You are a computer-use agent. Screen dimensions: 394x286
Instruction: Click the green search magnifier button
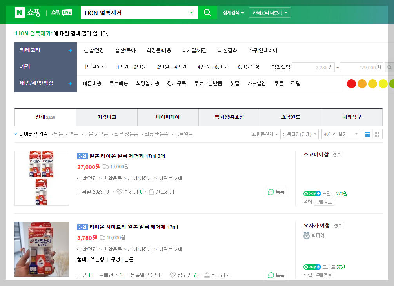(x=207, y=12)
